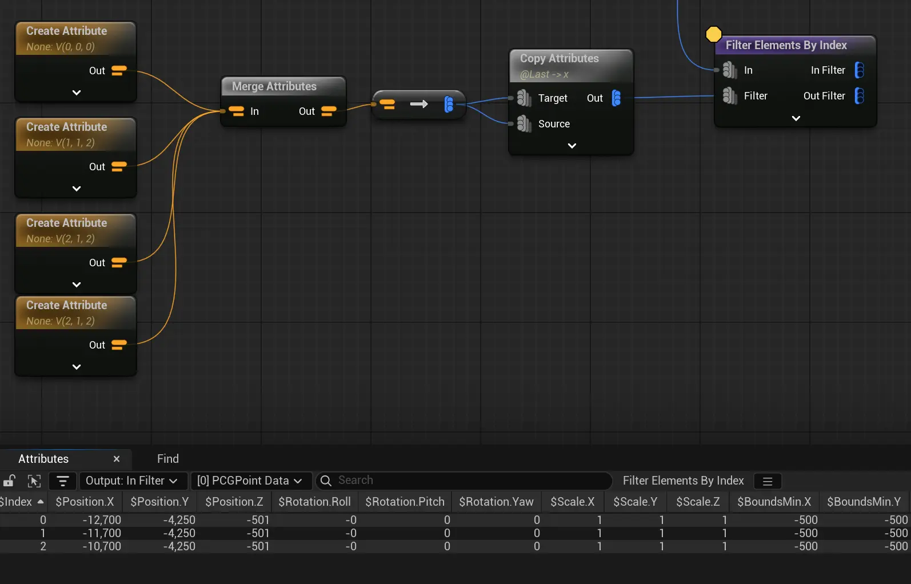Click the Out Filter output pin
Viewport: 911px width, 584px height.
coord(859,96)
